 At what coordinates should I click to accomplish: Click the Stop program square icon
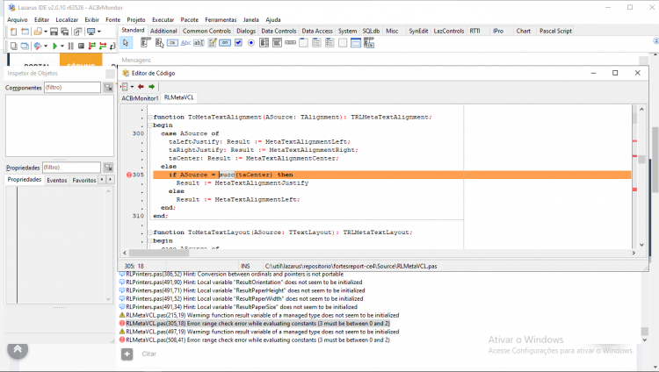(81, 46)
